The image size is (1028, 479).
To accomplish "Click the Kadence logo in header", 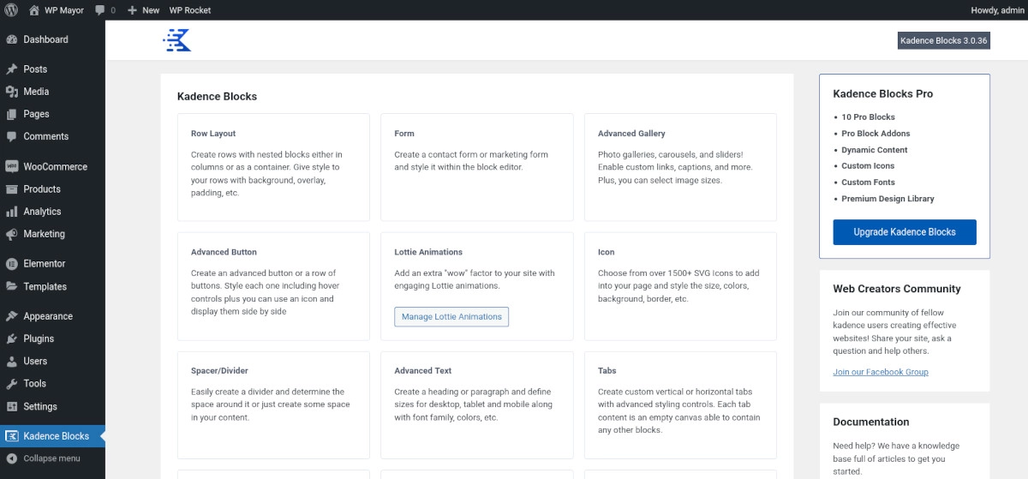I will [x=176, y=40].
